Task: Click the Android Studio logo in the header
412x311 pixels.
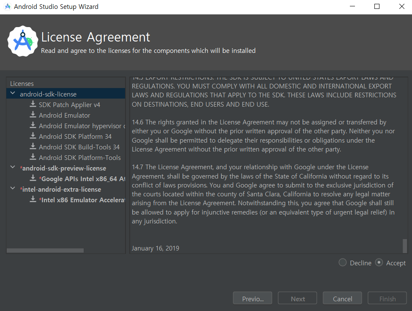Action: coord(22,41)
